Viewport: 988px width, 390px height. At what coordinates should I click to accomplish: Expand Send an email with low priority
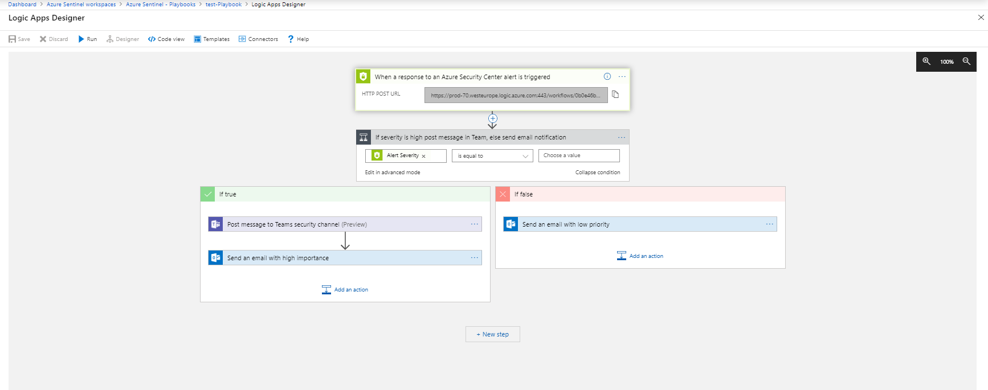coord(640,224)
